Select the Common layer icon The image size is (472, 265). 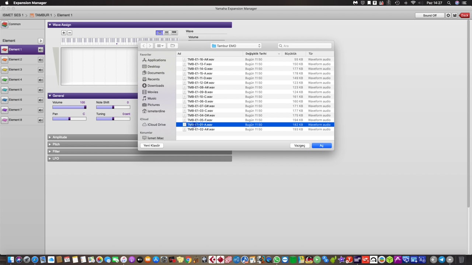point(4,24)
